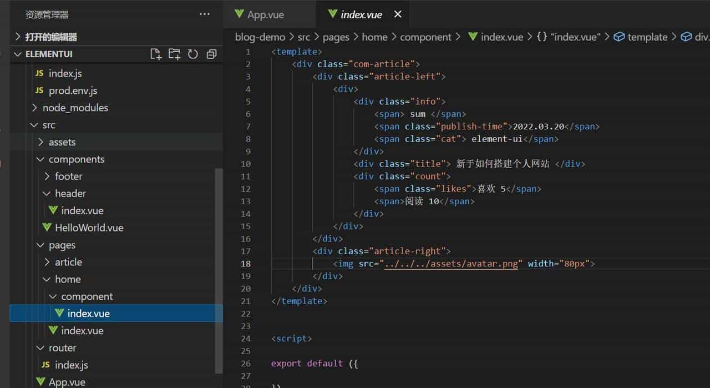
Task: Collapse the components folder
Action: [x=40, y=159]
